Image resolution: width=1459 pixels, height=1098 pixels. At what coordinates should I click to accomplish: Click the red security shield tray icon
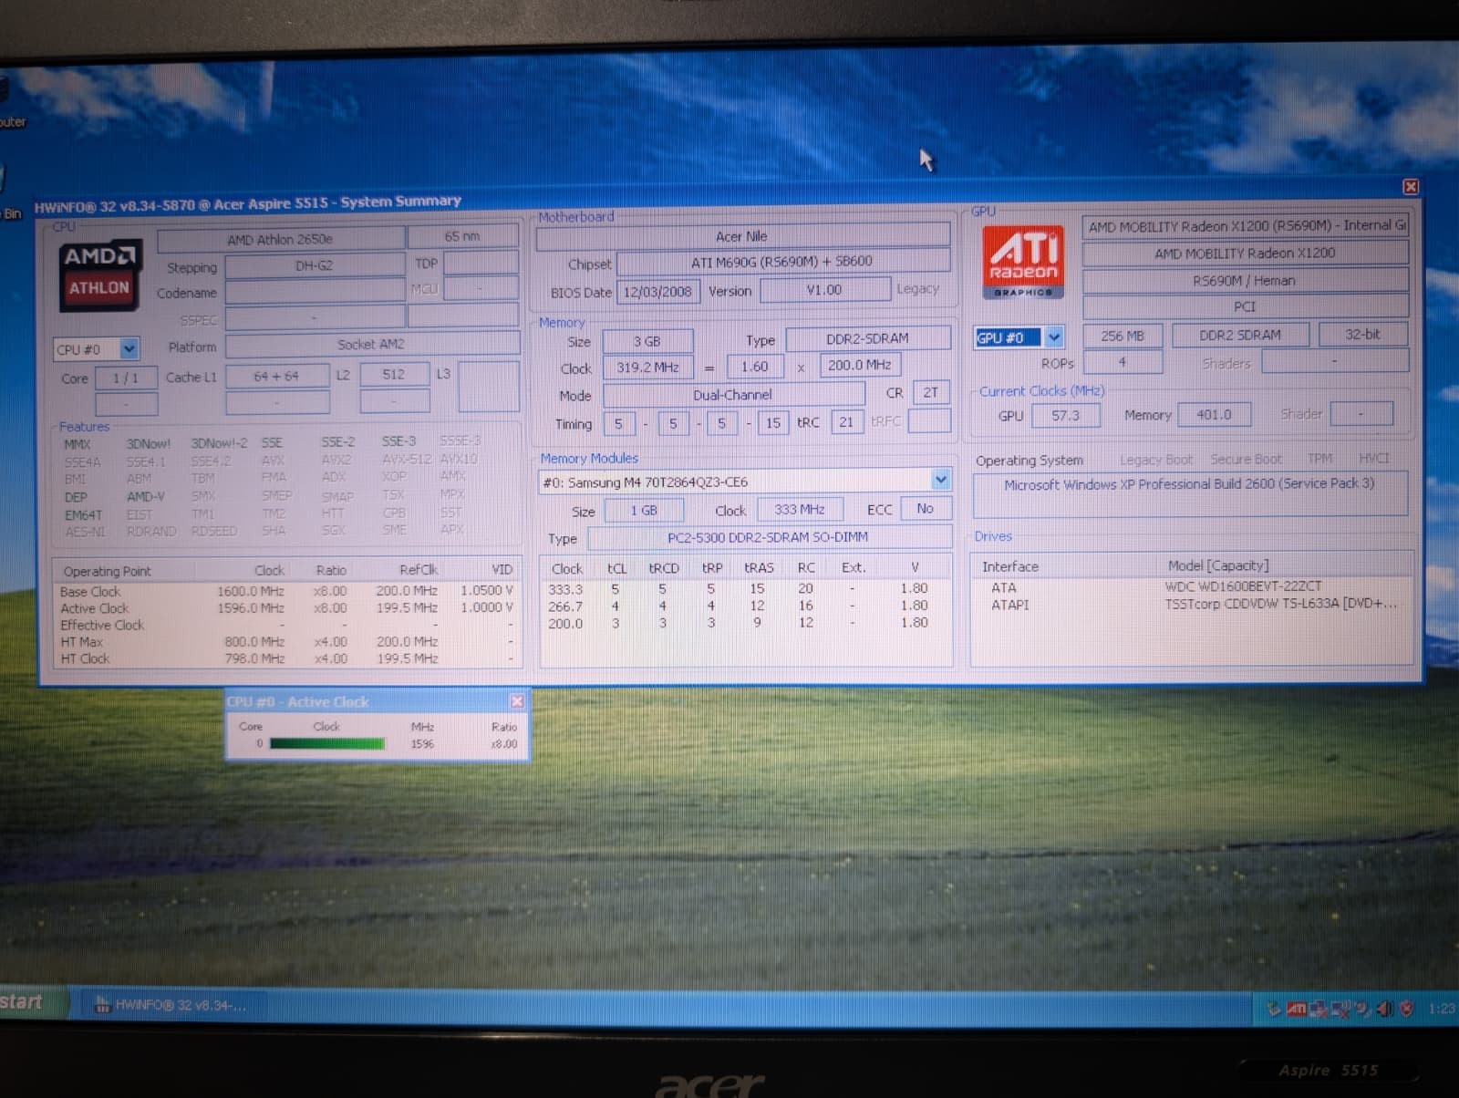coord(1406,1010)
